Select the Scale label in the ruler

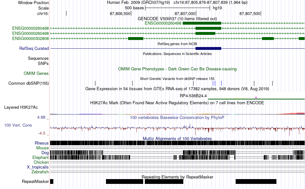43,8
